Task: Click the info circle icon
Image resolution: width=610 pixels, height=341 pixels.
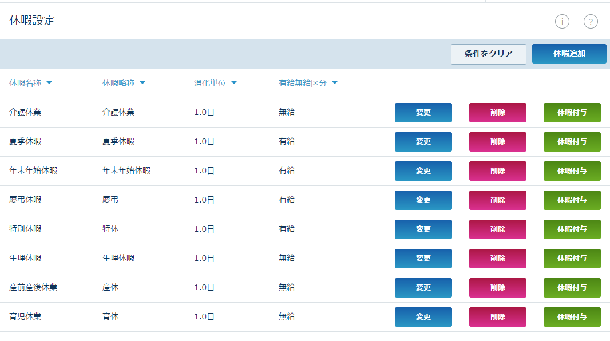Action: 562,22
